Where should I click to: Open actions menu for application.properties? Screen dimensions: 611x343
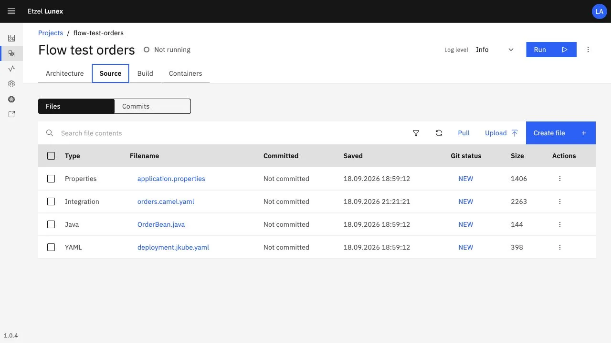(560, 179)
